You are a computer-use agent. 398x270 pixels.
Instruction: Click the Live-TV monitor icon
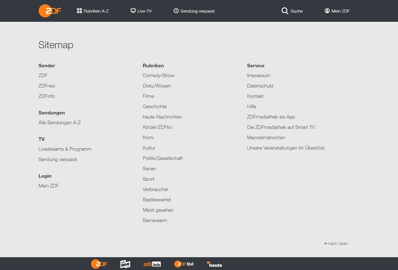133,11
